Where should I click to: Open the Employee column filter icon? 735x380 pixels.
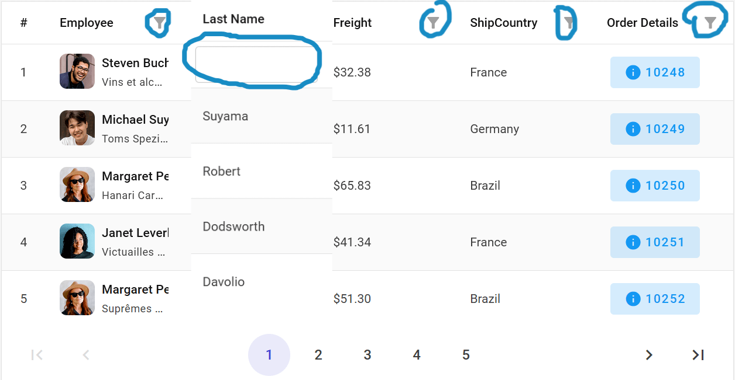(x=159, y=23)
